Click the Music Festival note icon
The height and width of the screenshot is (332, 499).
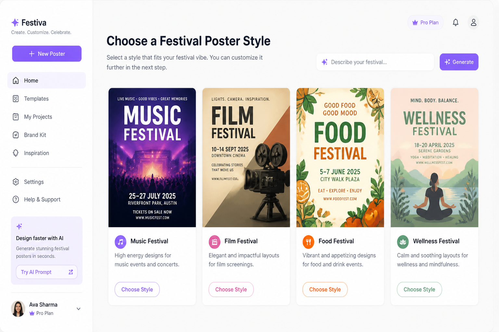point(121,242)
